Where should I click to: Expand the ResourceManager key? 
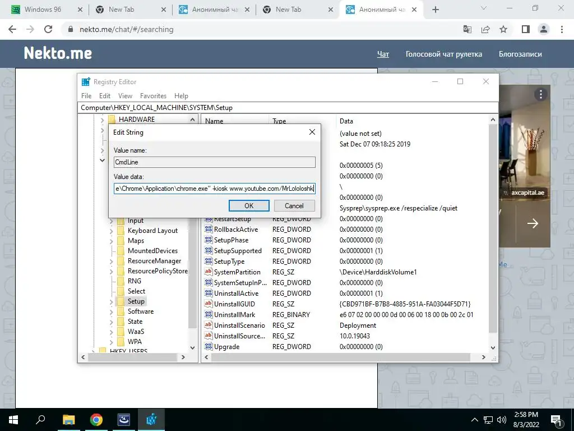coord(112,262)
